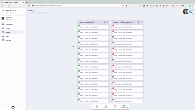Click the Reflect pencil icon
The image size is (195, 110).
3,28
